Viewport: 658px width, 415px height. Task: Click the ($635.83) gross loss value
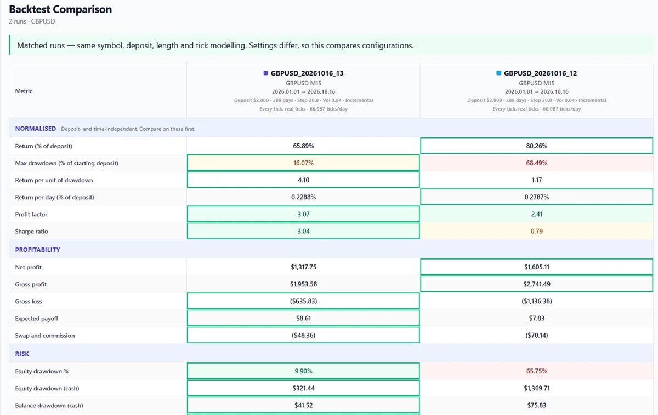[303, 301]
